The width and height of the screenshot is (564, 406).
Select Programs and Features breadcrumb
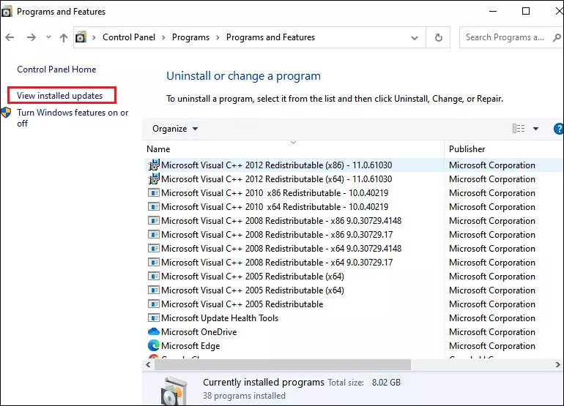coord(270,37)
